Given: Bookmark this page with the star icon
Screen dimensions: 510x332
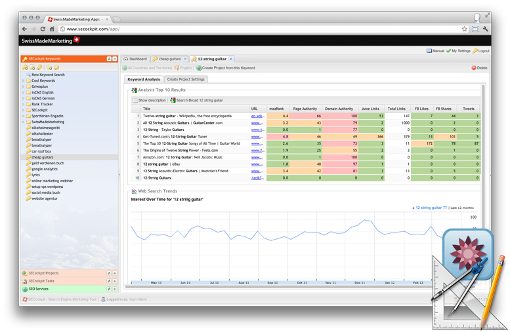Looking at the screenshot, I should pos(465,29).
